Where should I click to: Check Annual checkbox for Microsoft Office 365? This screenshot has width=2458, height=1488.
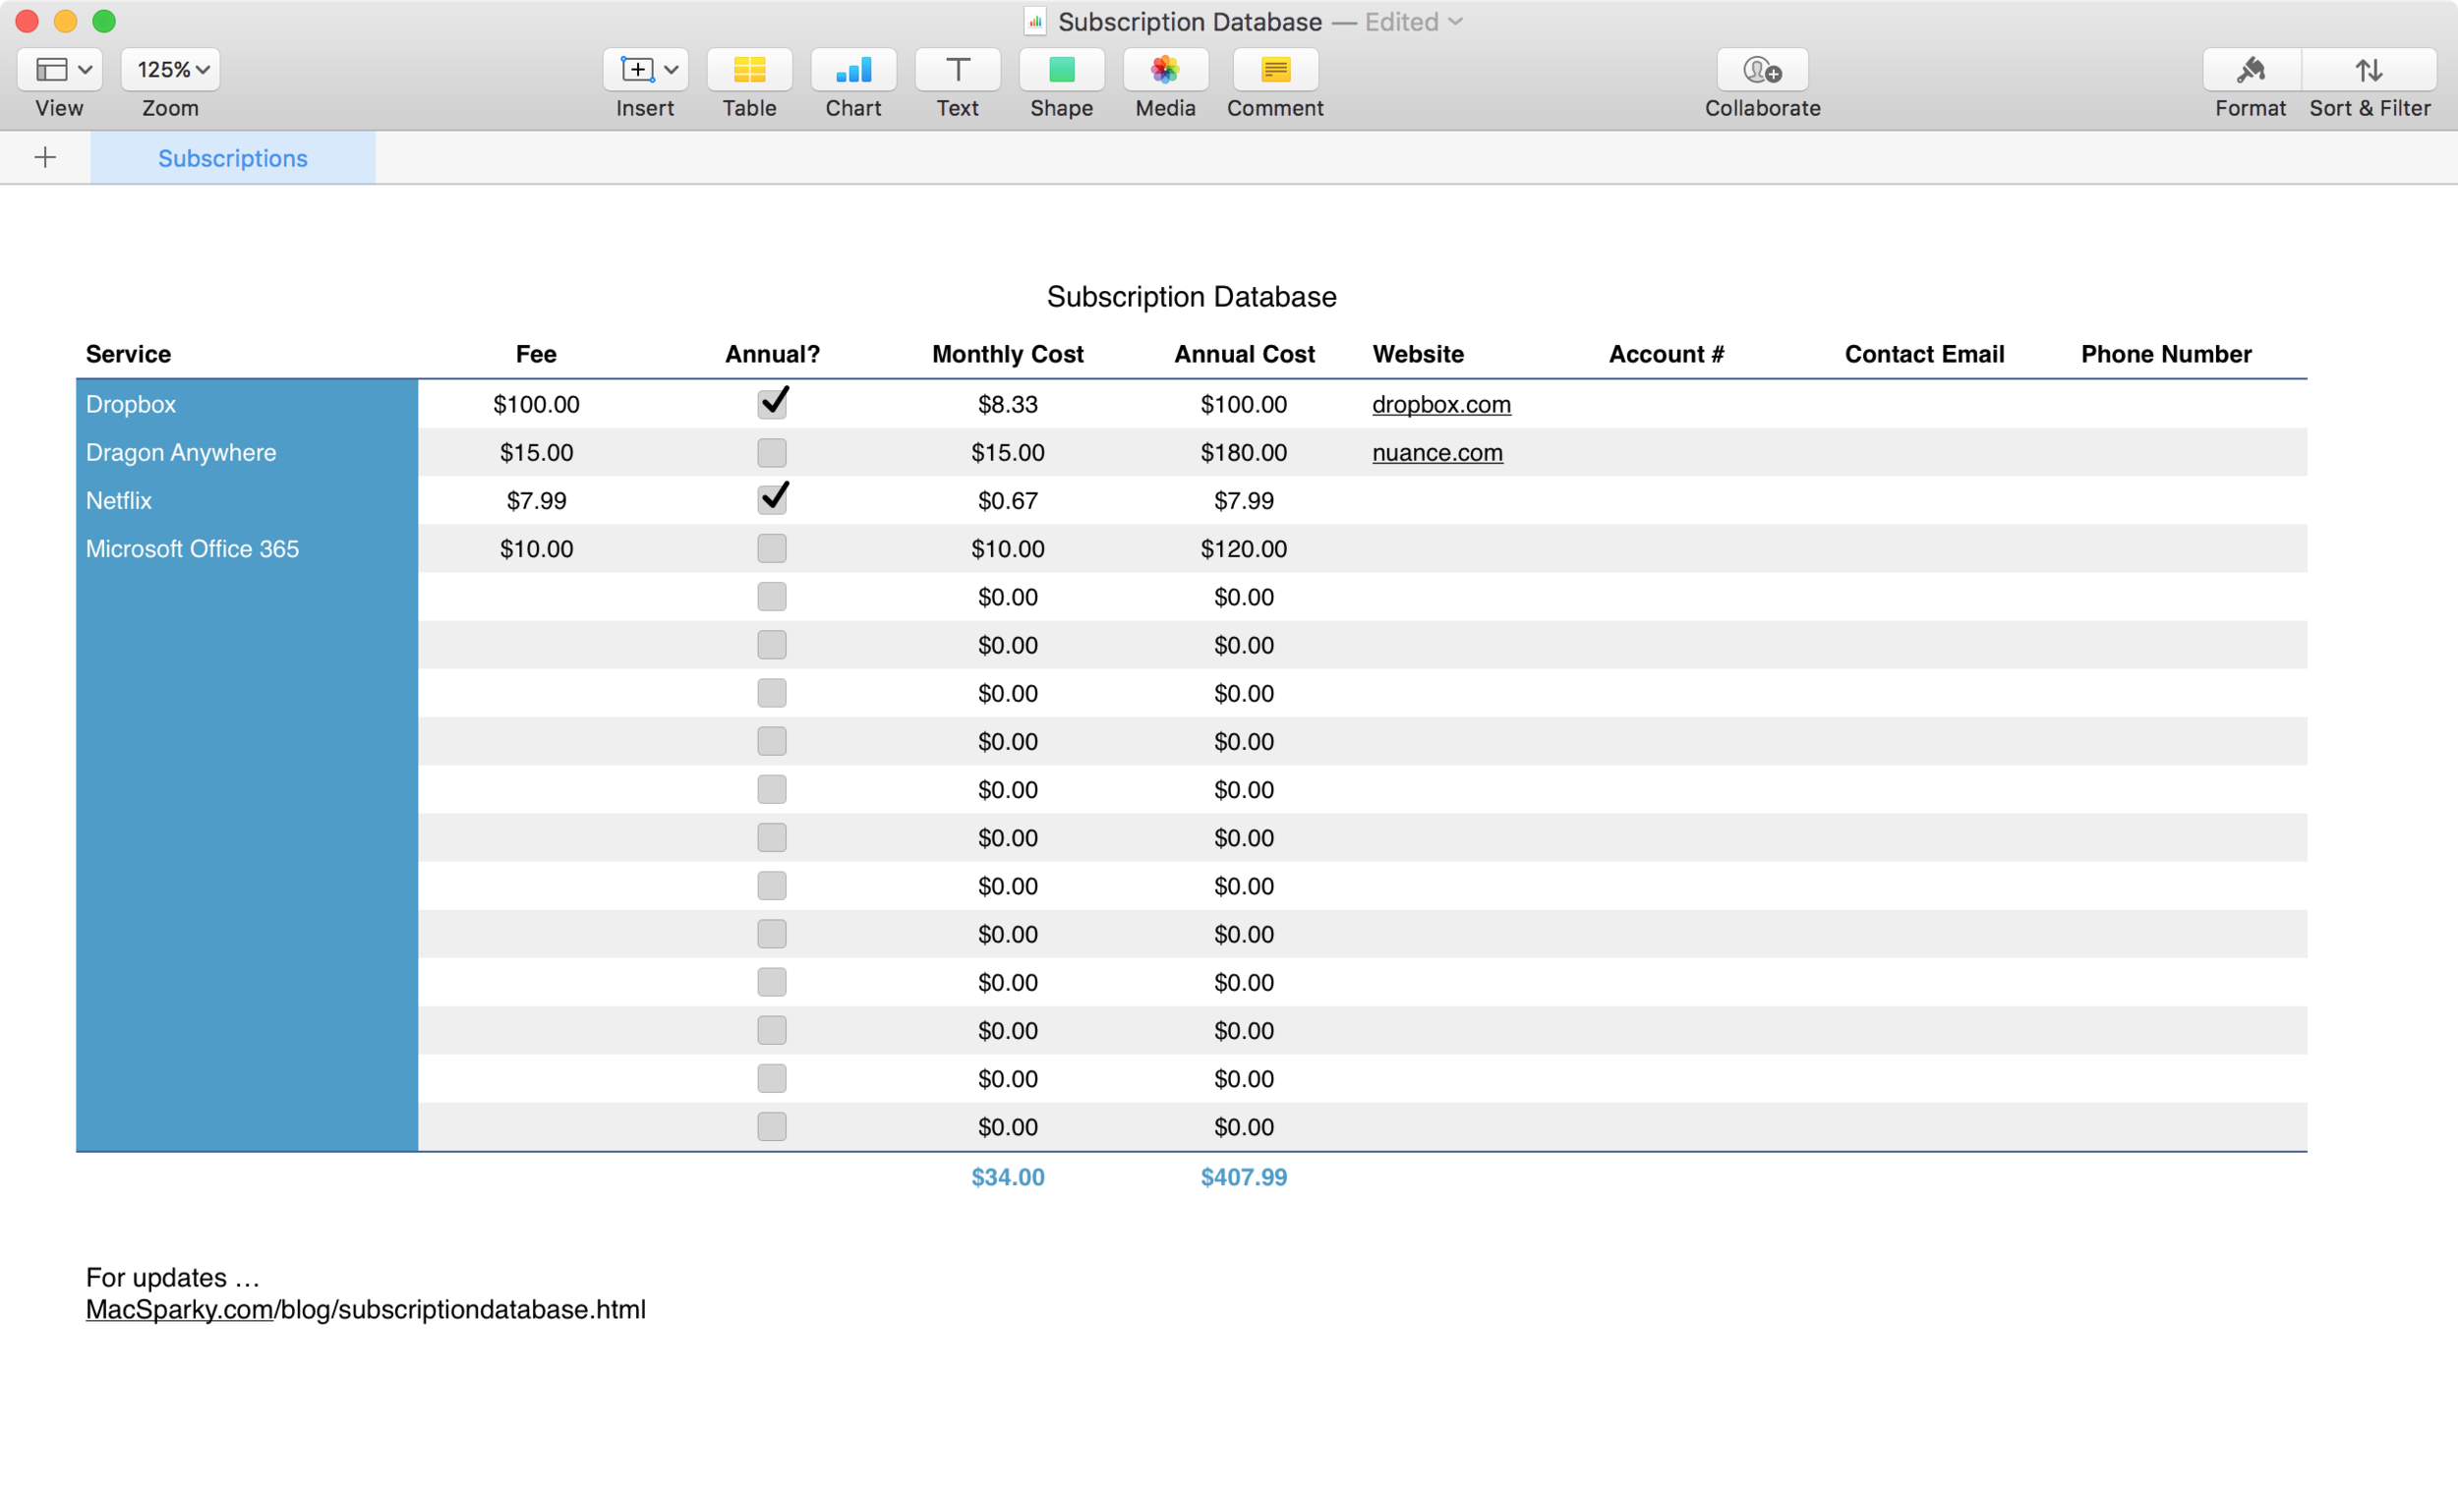point(771,548)
